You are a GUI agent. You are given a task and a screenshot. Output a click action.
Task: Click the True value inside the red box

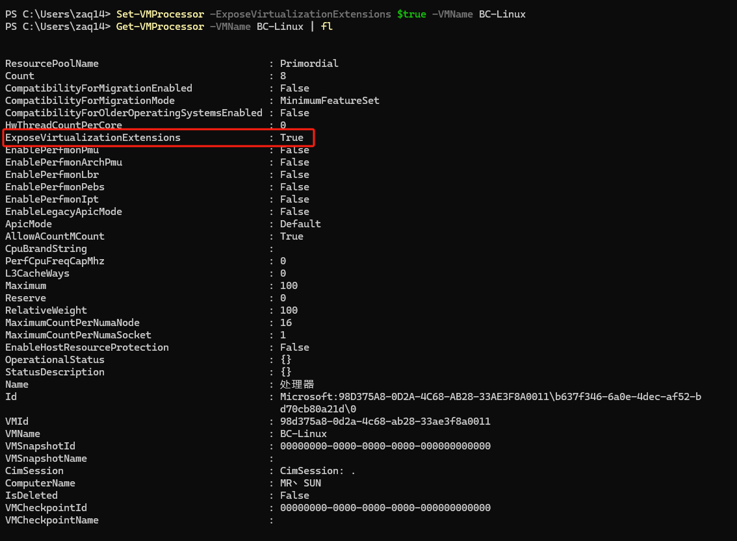click(x=292, y=138)
